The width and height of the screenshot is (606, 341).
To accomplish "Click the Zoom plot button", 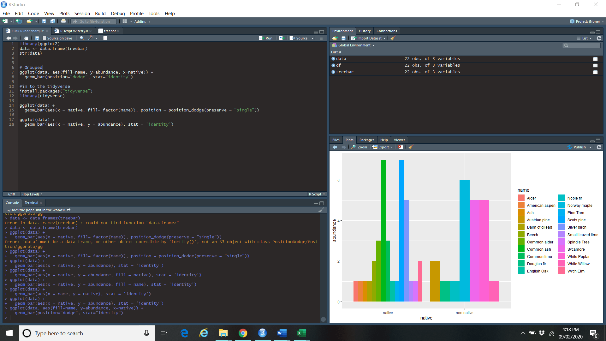I will tap(359, 147).
